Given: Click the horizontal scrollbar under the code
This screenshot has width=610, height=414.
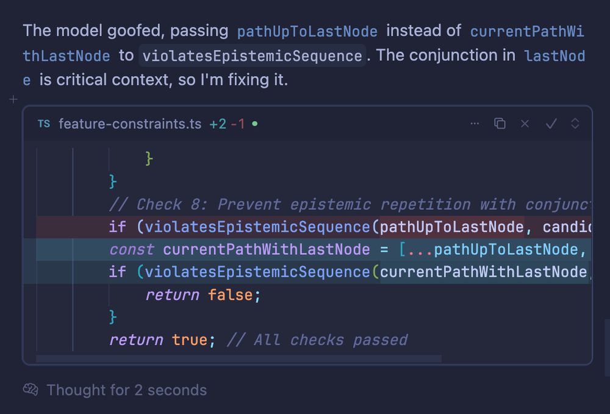Looking at the screenshot, I should point(239,358).
